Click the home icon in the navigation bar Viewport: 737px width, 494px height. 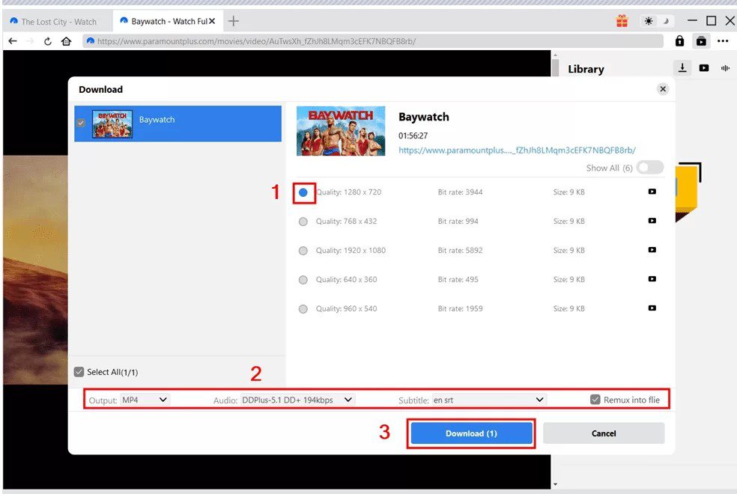coord(66,41)
